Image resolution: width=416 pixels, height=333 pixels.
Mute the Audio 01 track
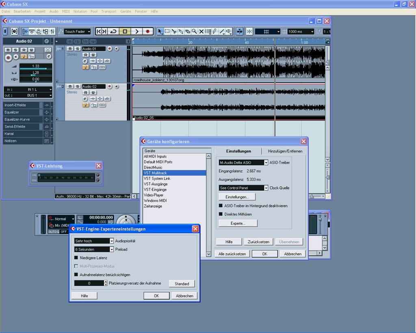point(70,49)
